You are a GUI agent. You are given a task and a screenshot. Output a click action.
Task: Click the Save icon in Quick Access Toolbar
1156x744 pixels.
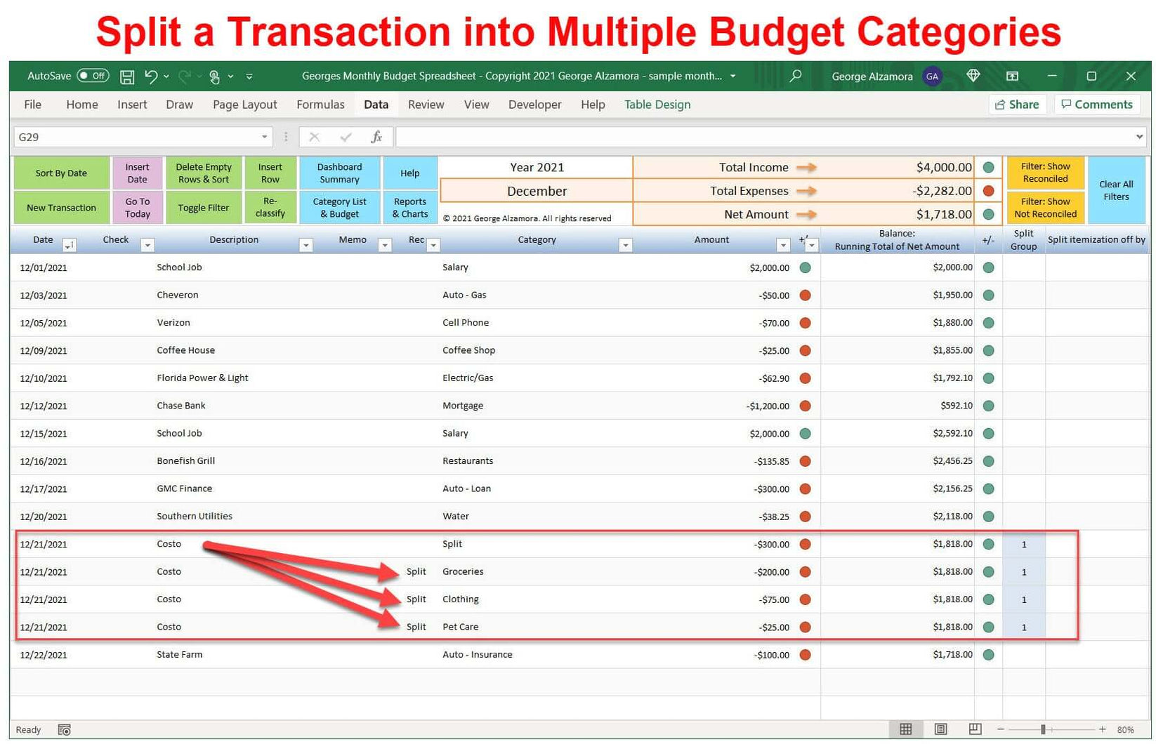click(x=127, y=77)
